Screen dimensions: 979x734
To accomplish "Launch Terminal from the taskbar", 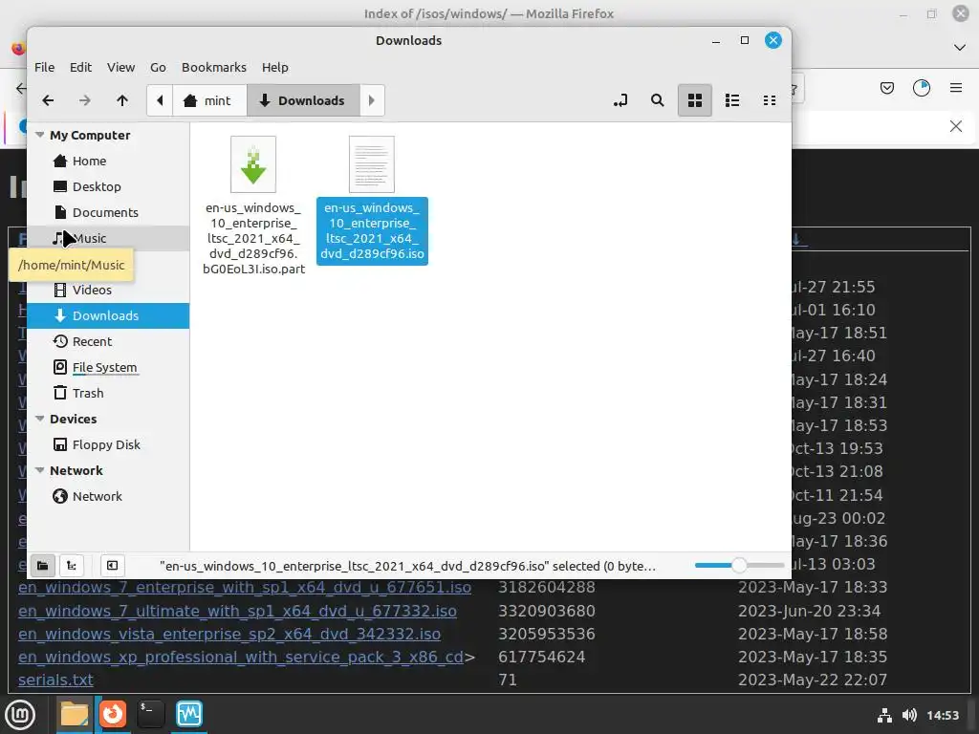I will point(150,715).
